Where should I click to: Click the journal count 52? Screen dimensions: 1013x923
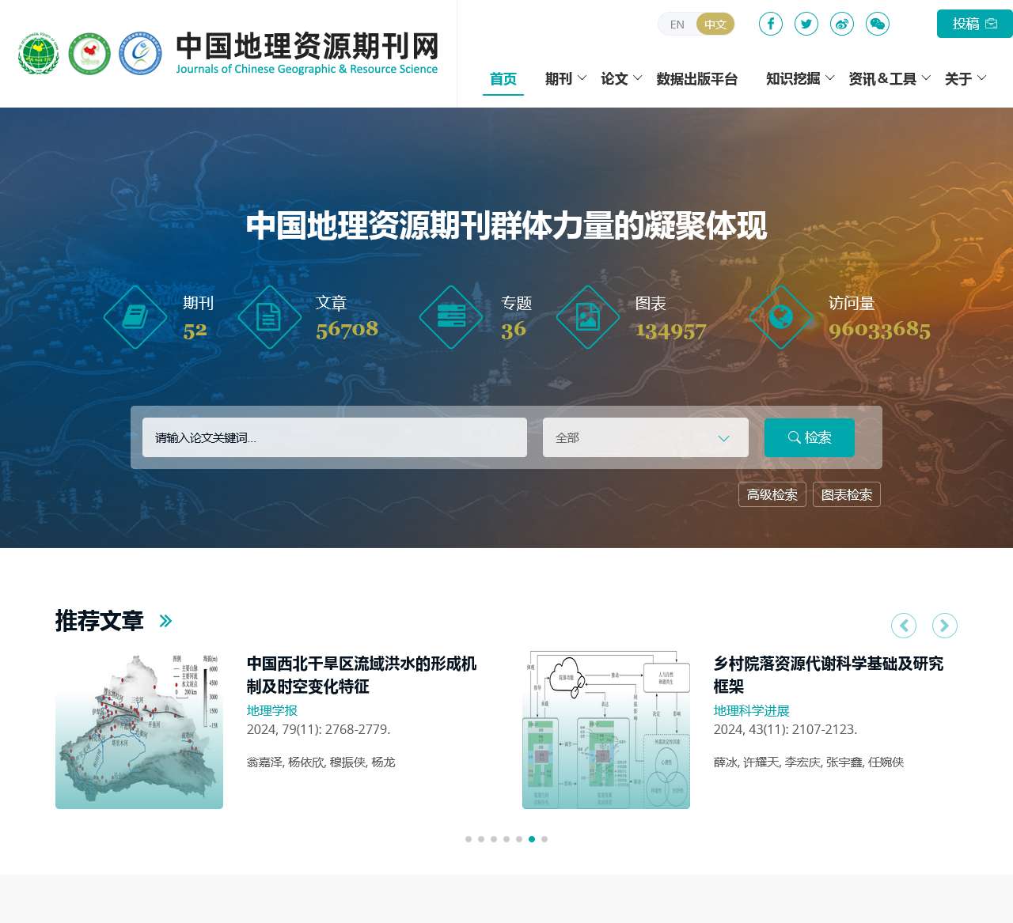pos(195,331)
